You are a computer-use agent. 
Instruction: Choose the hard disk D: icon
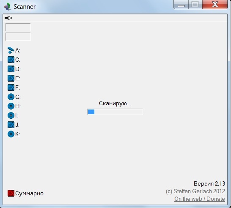point(11,69)
